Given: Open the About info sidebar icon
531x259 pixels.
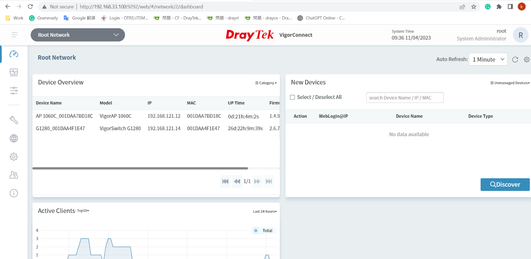Looking at the screenshot, I should point(14,193).
